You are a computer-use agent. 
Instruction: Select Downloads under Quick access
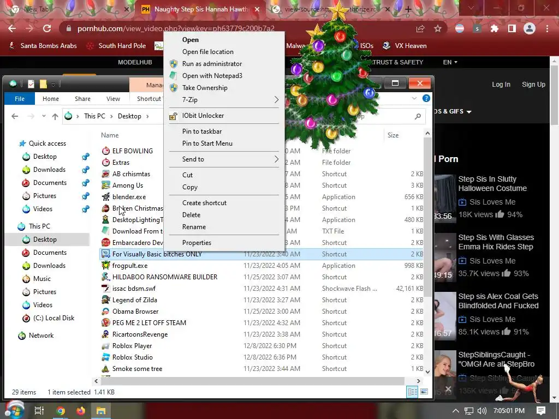point(49,170)
